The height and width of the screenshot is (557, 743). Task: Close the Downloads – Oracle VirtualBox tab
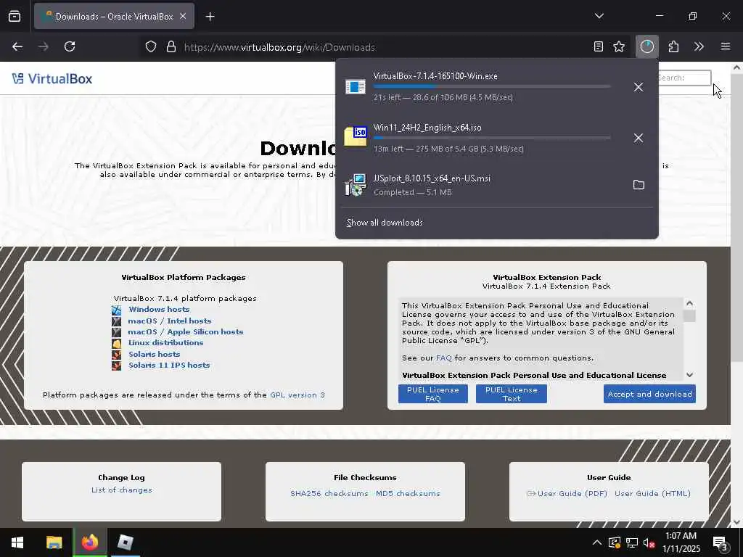[x=183, y=16]
